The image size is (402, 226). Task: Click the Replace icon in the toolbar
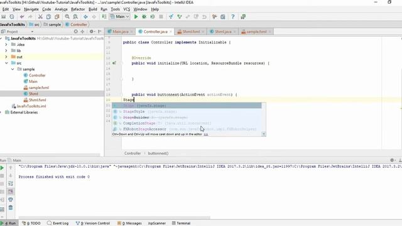click(x=75, y=17)
